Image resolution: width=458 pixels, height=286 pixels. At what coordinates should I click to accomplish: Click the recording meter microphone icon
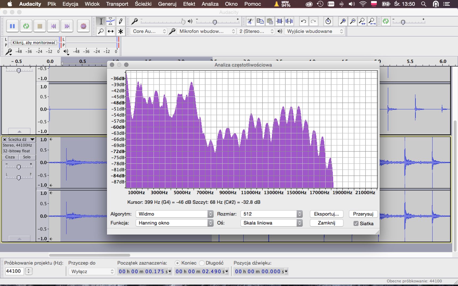[x=9, y=52]
